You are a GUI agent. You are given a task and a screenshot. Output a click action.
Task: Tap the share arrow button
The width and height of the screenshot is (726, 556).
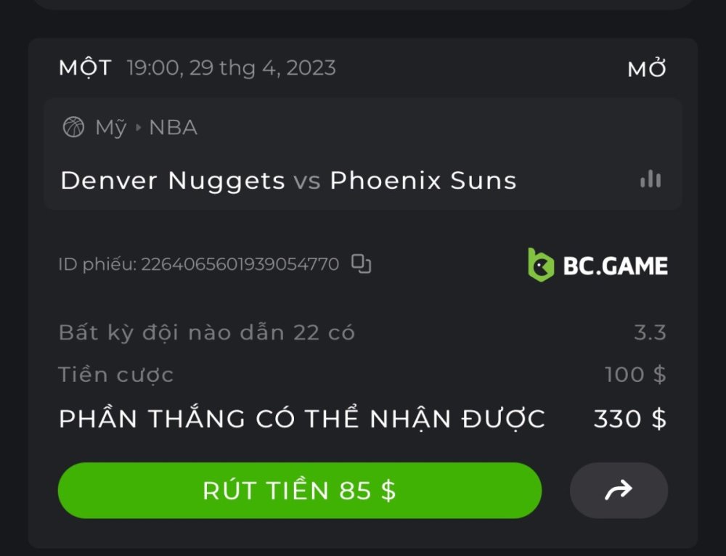tap(619, 490)
